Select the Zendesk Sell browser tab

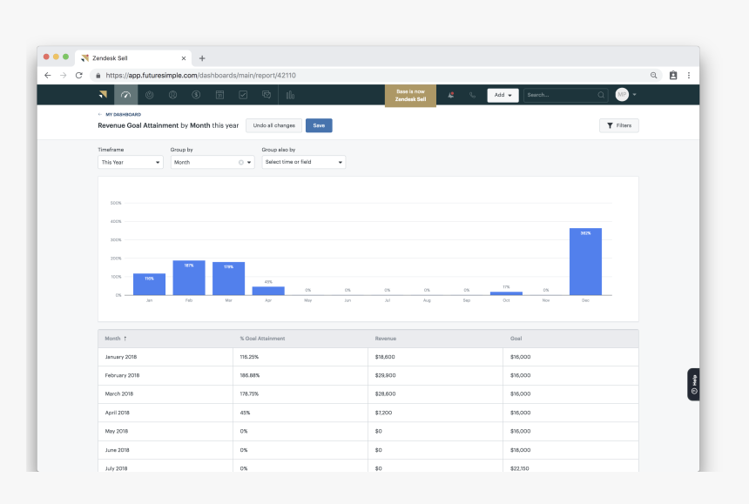133,58
